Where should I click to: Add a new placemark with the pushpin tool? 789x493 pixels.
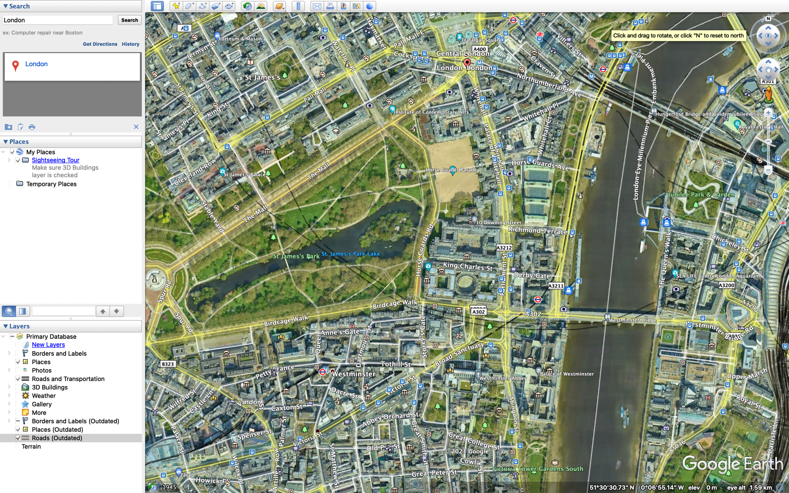(176, 6)
